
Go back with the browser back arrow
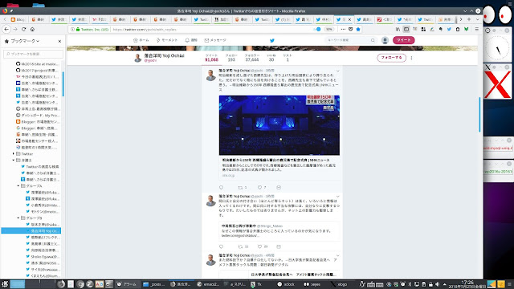(x=6, y=29)
